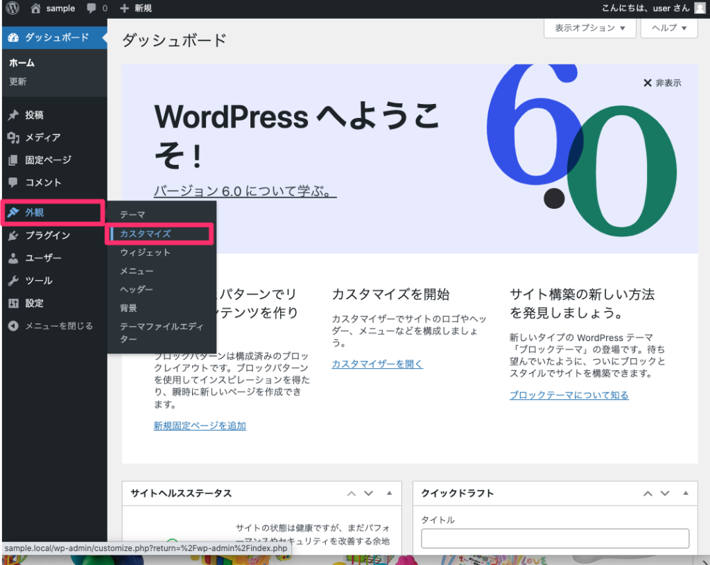This screenshot has width=710, height=565.
Task: Click the 投稿 pushpin icon
Action: (13, 115)
